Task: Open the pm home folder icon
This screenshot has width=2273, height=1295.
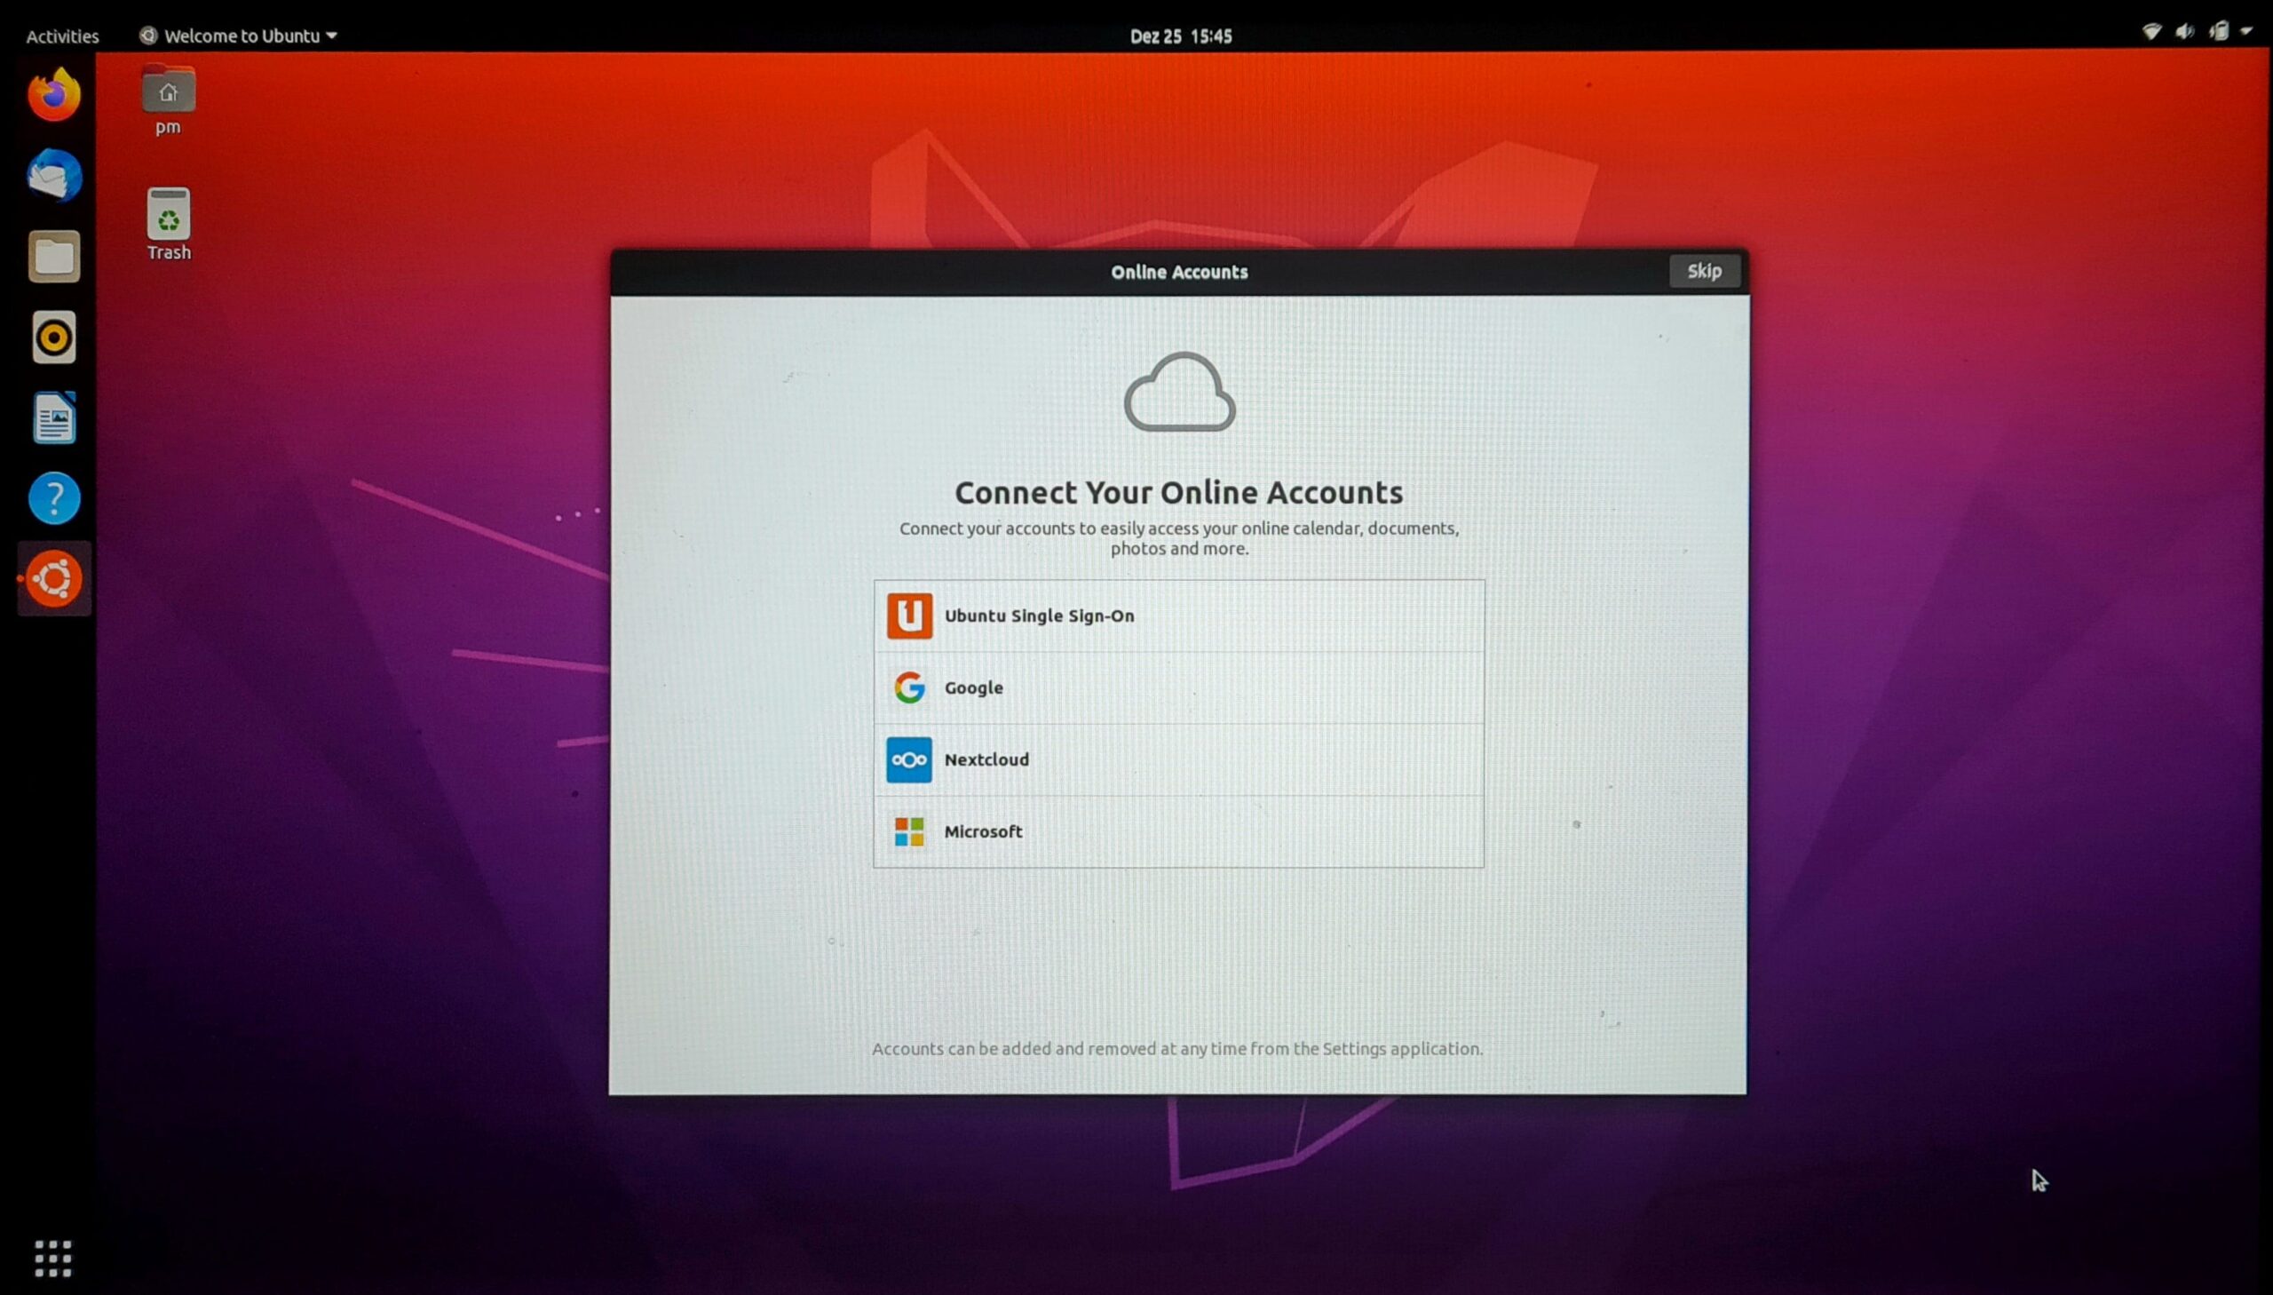Action: pyautogui.click(x=168, y=98)
